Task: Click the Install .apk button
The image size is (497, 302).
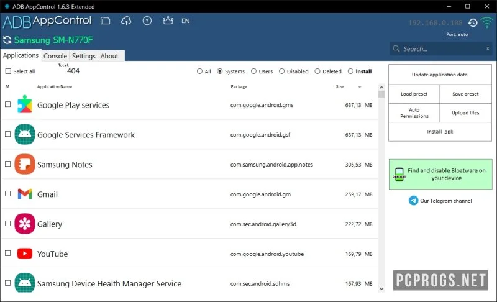Action: [x=440, y=132]
